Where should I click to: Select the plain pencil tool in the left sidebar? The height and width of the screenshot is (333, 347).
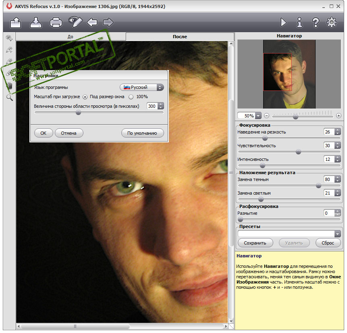9,62
